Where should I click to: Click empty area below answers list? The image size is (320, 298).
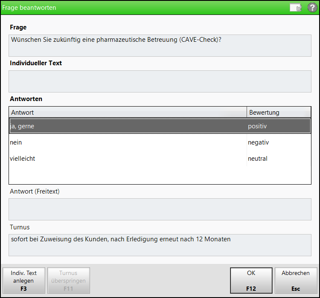(x=160, y=175)
